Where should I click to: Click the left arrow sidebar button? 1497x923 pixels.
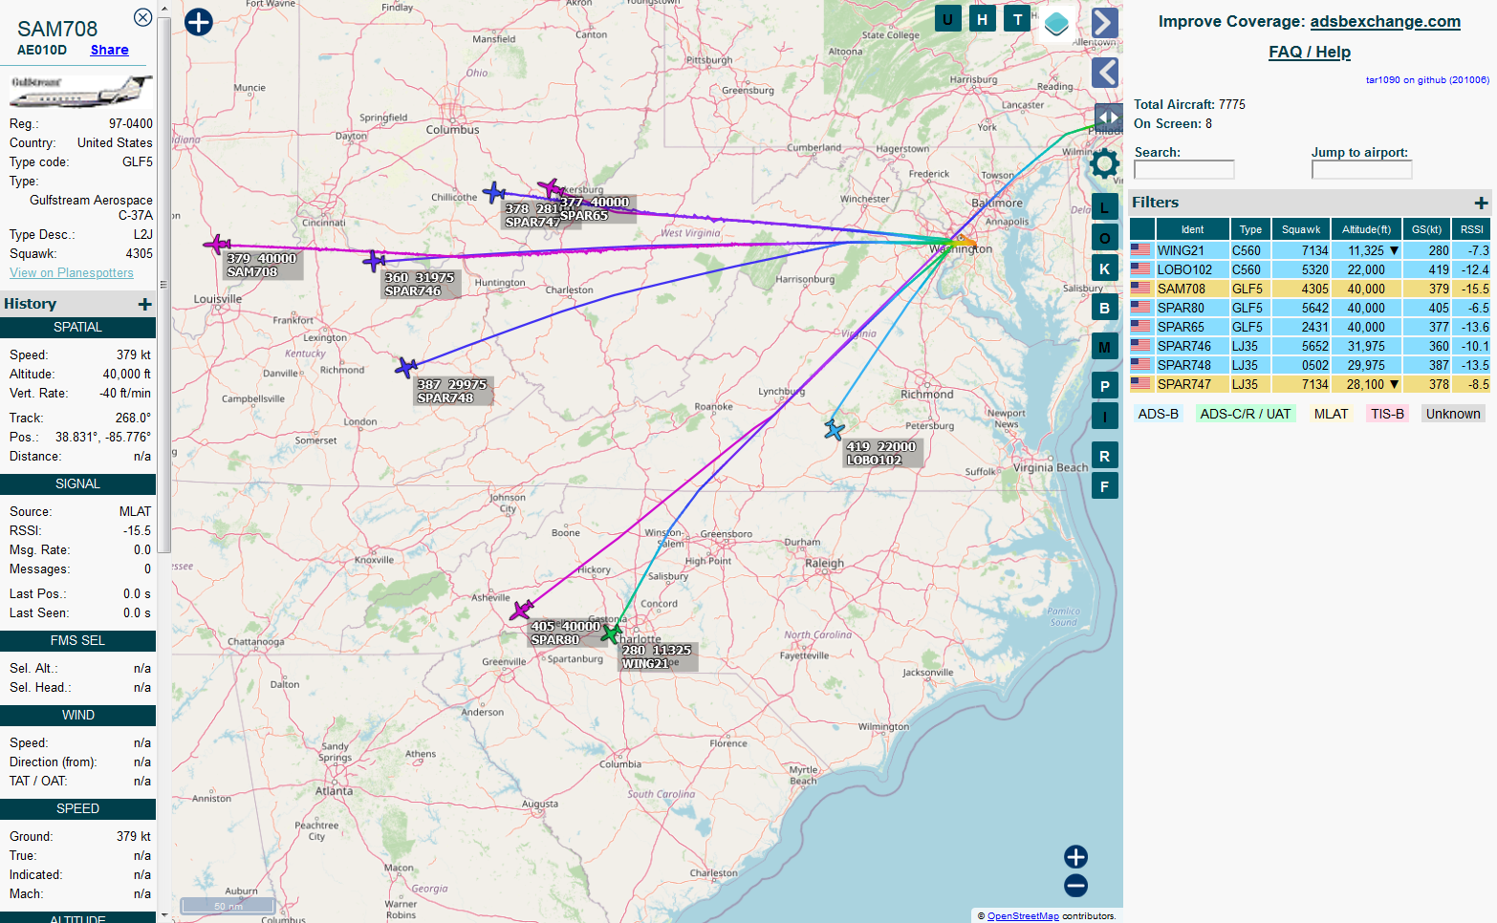[1105, 73]
